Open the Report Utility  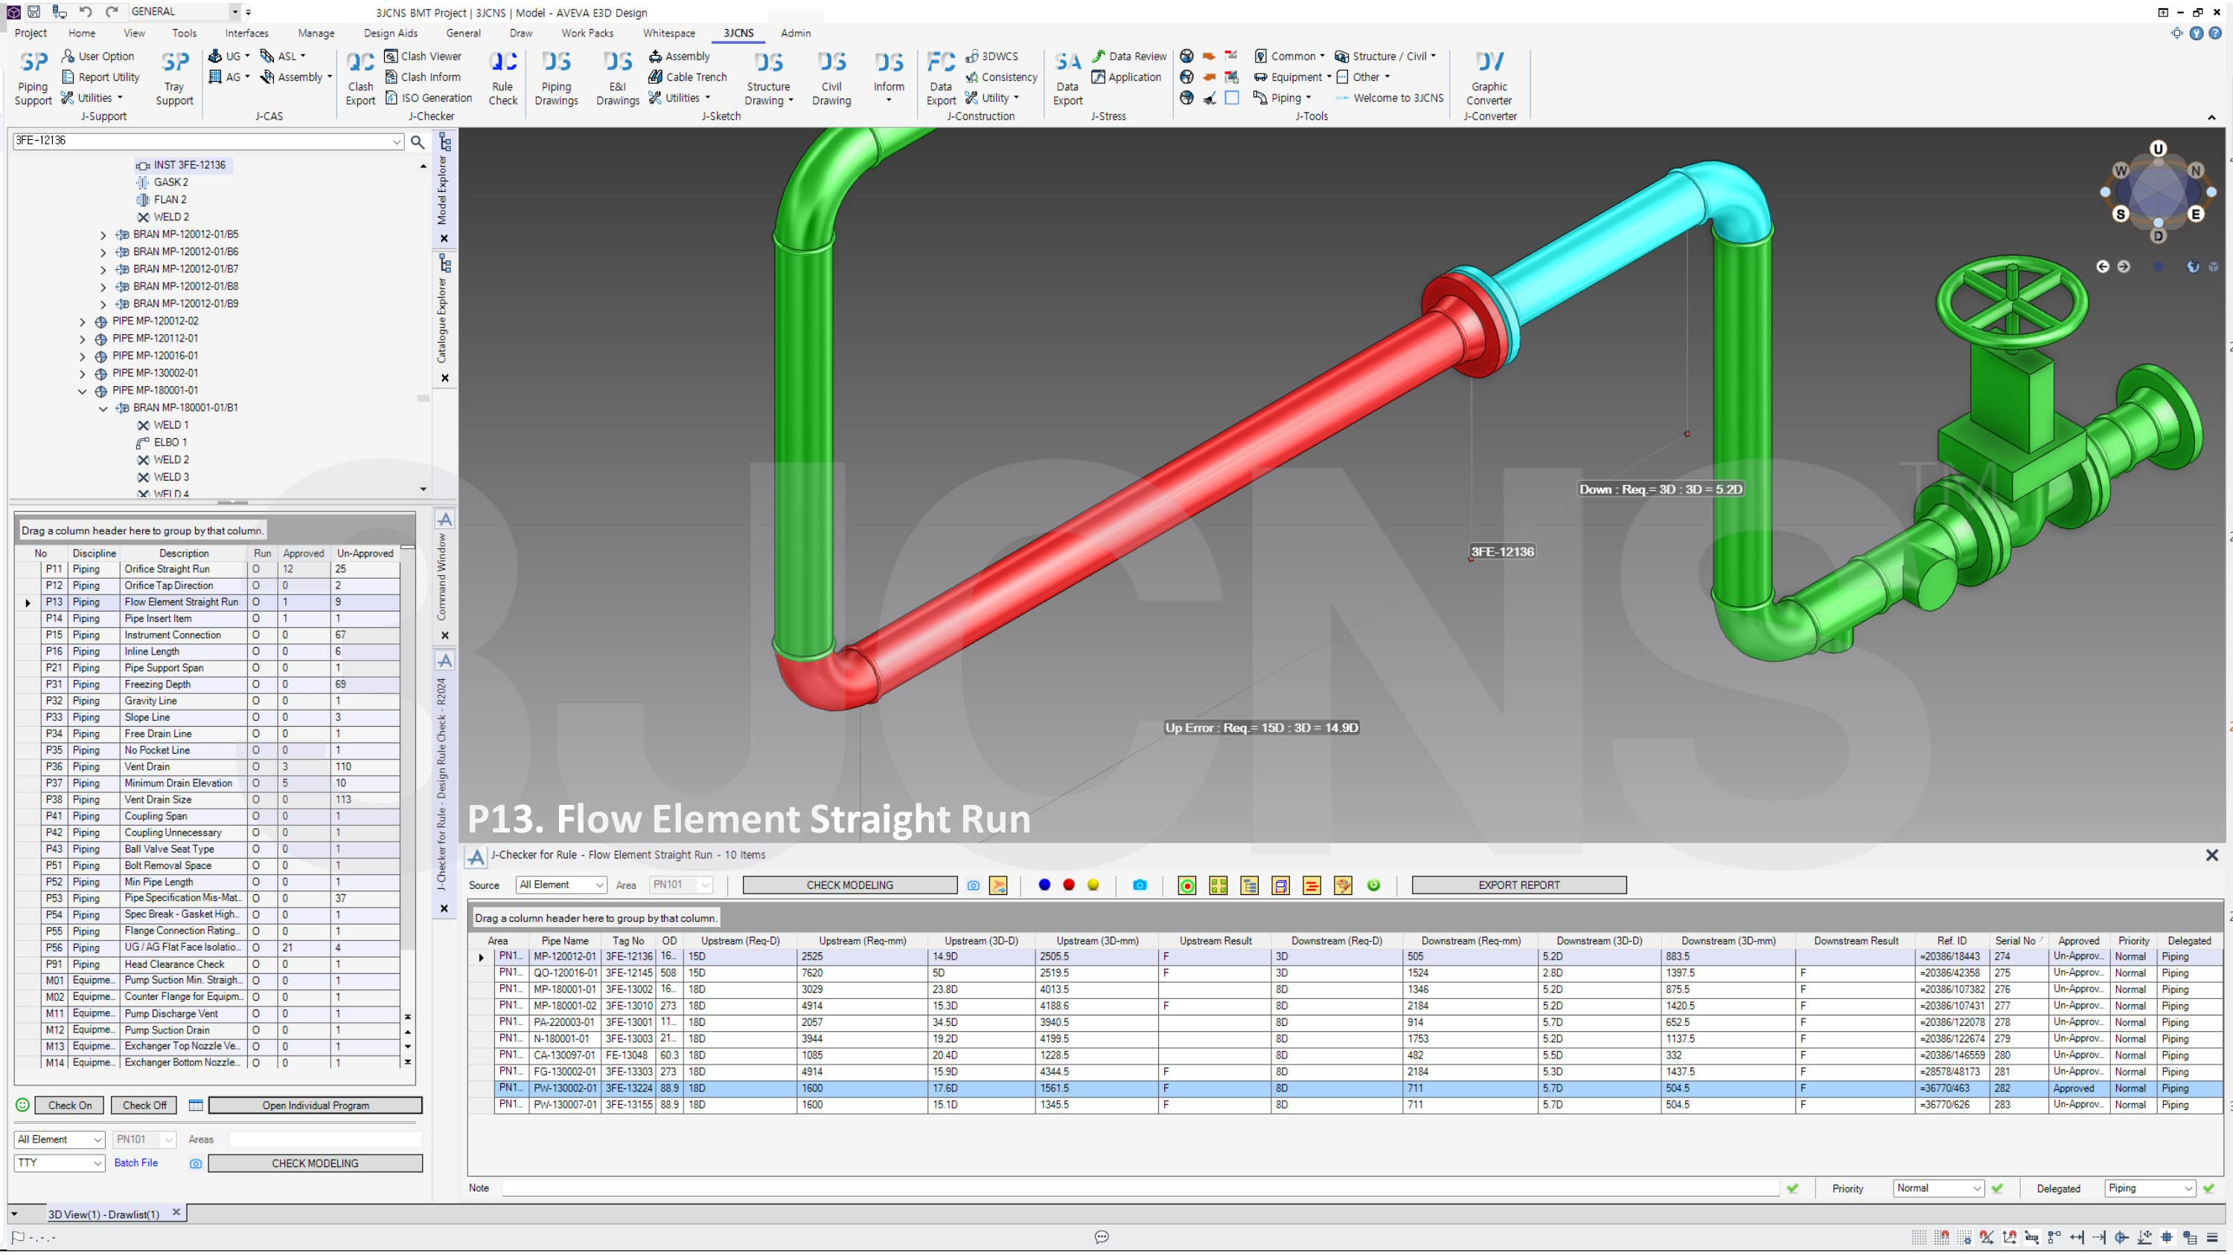click(x=100, y=77)
